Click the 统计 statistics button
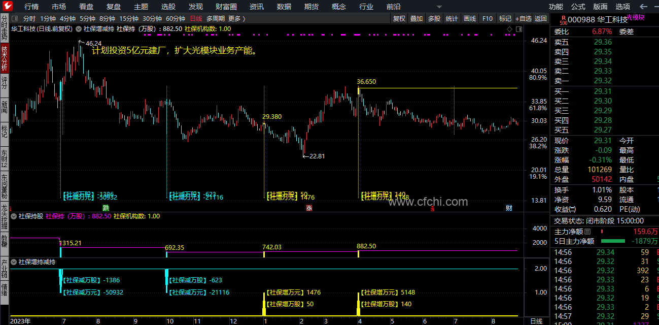The height and width of the screenshot is (325, 659). pos(452,18)
